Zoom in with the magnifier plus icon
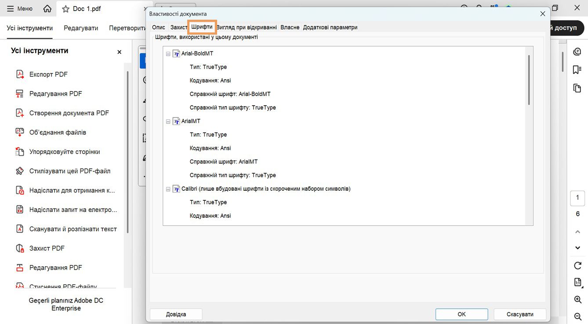Image resolution: width=588 pixels, height=324 pixels. point(578,299)
